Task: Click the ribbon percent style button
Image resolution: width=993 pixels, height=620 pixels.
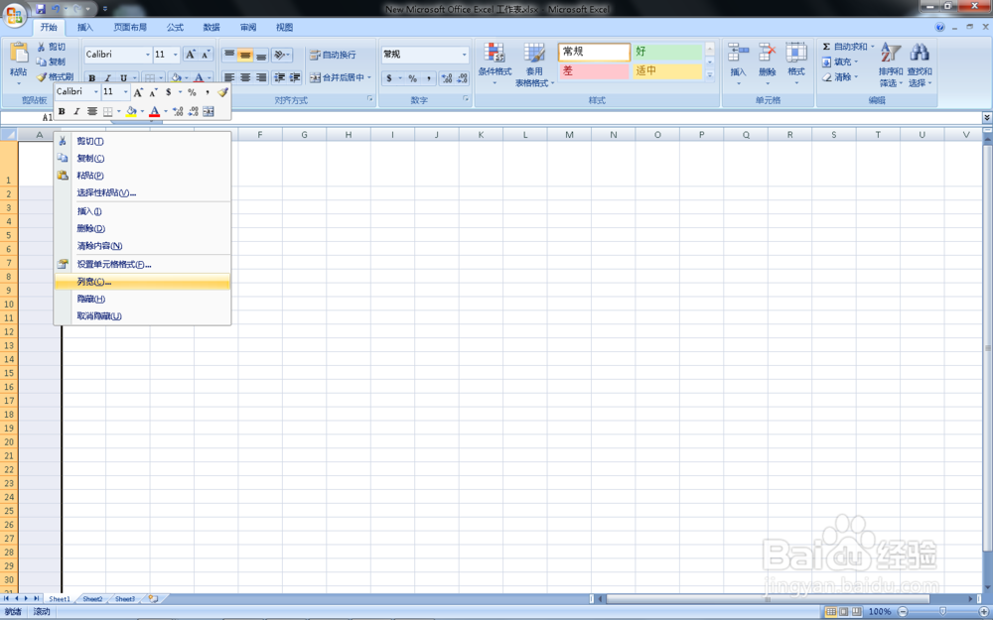Action: tap(412, 77)
